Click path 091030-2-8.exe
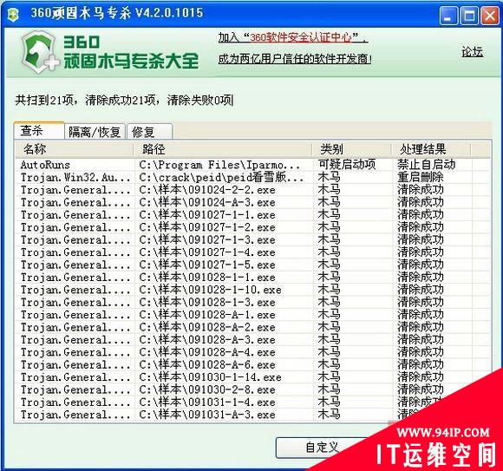Screen dimensions: 503x471 click(x=207, y=390)
